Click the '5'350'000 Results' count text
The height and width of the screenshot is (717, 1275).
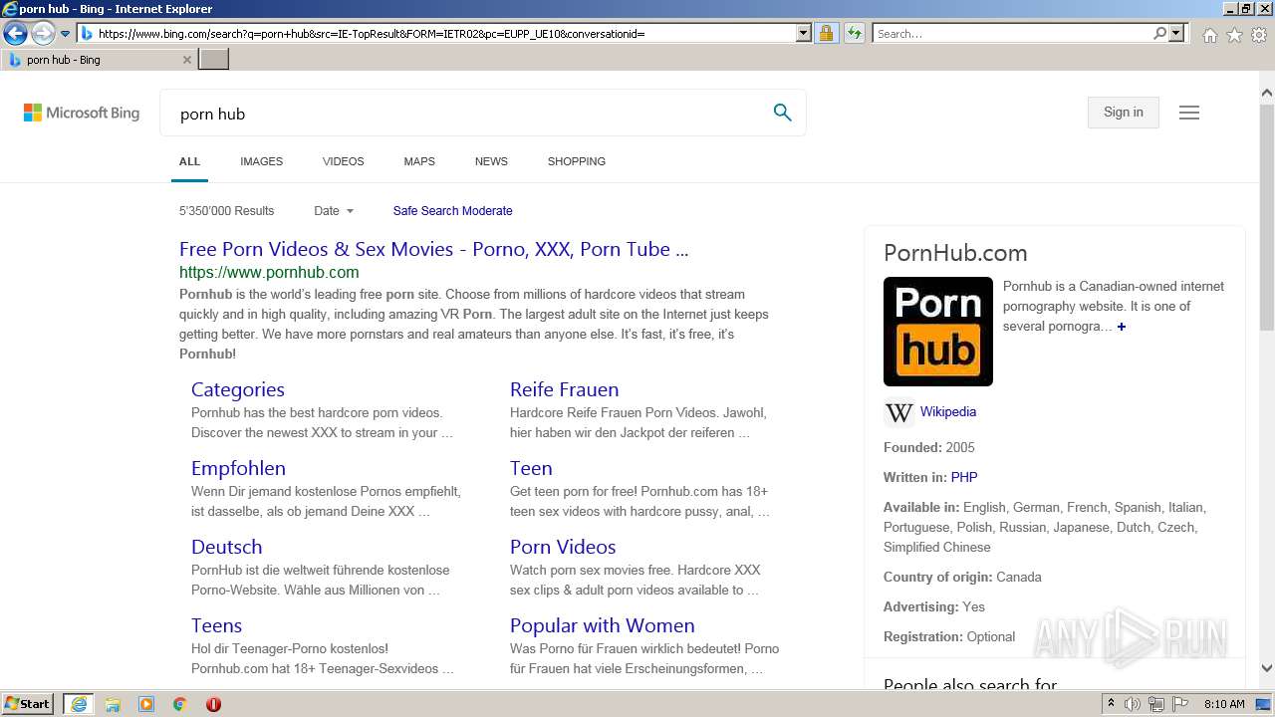[x=226, y=211]
